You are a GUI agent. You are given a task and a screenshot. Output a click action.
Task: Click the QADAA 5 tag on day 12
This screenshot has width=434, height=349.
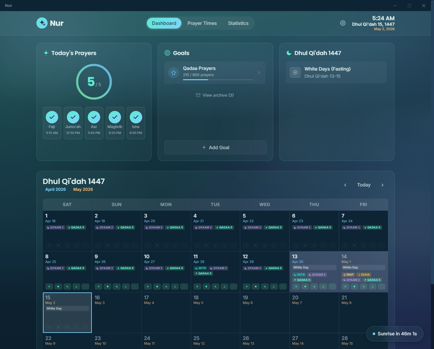pos(274,268)
